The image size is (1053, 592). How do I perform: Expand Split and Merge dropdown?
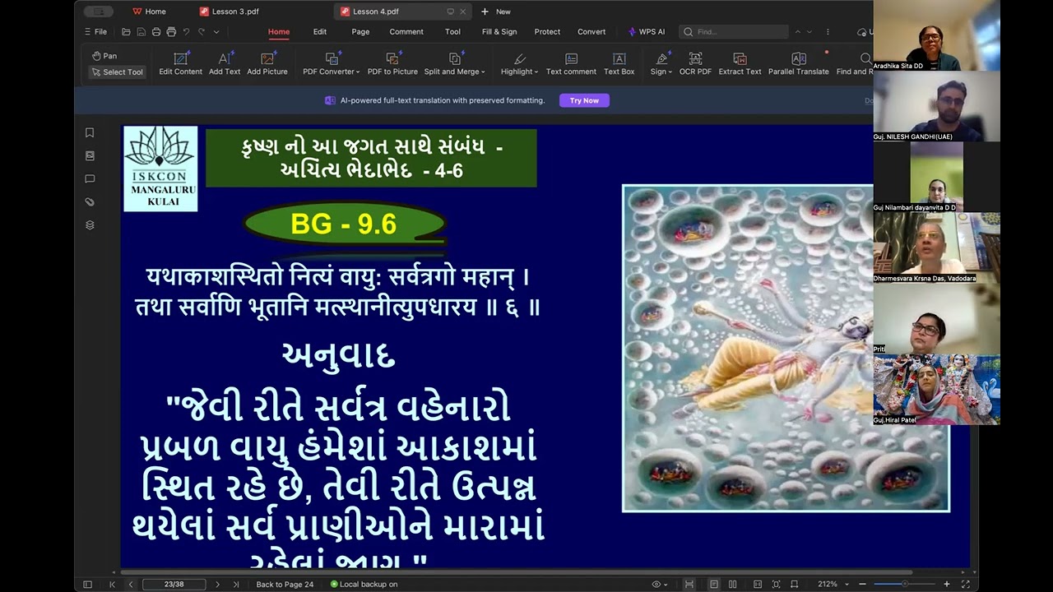pyautogui.click(x=454, y=64)
